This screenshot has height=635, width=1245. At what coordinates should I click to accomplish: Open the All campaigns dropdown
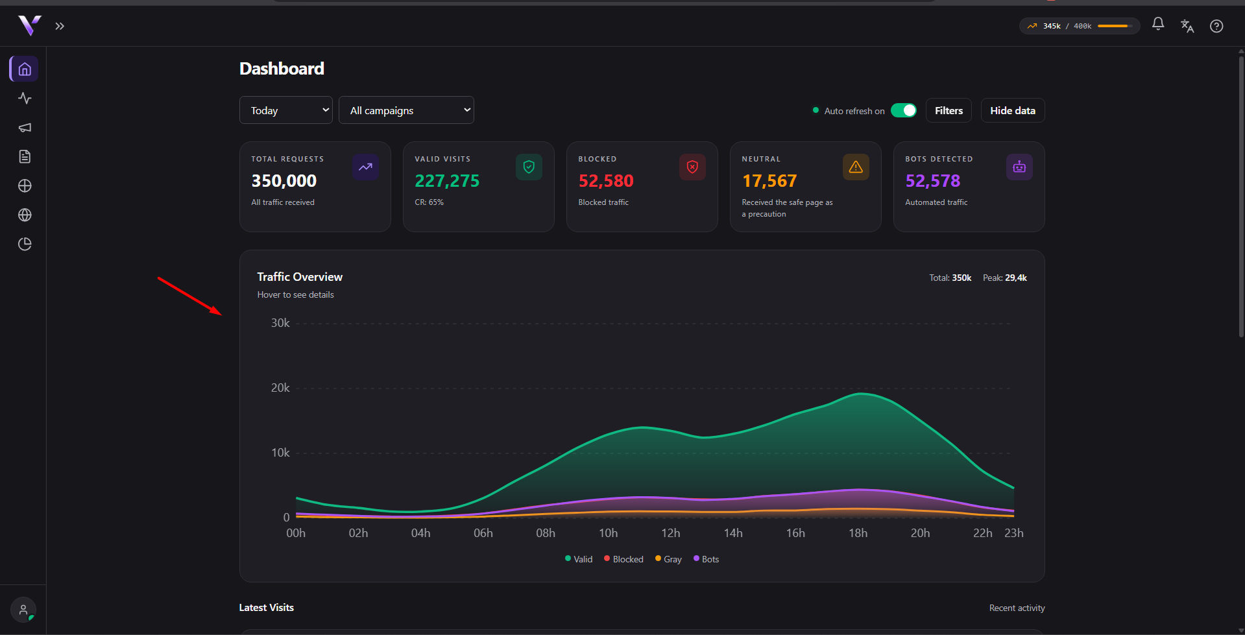(406, 110)
